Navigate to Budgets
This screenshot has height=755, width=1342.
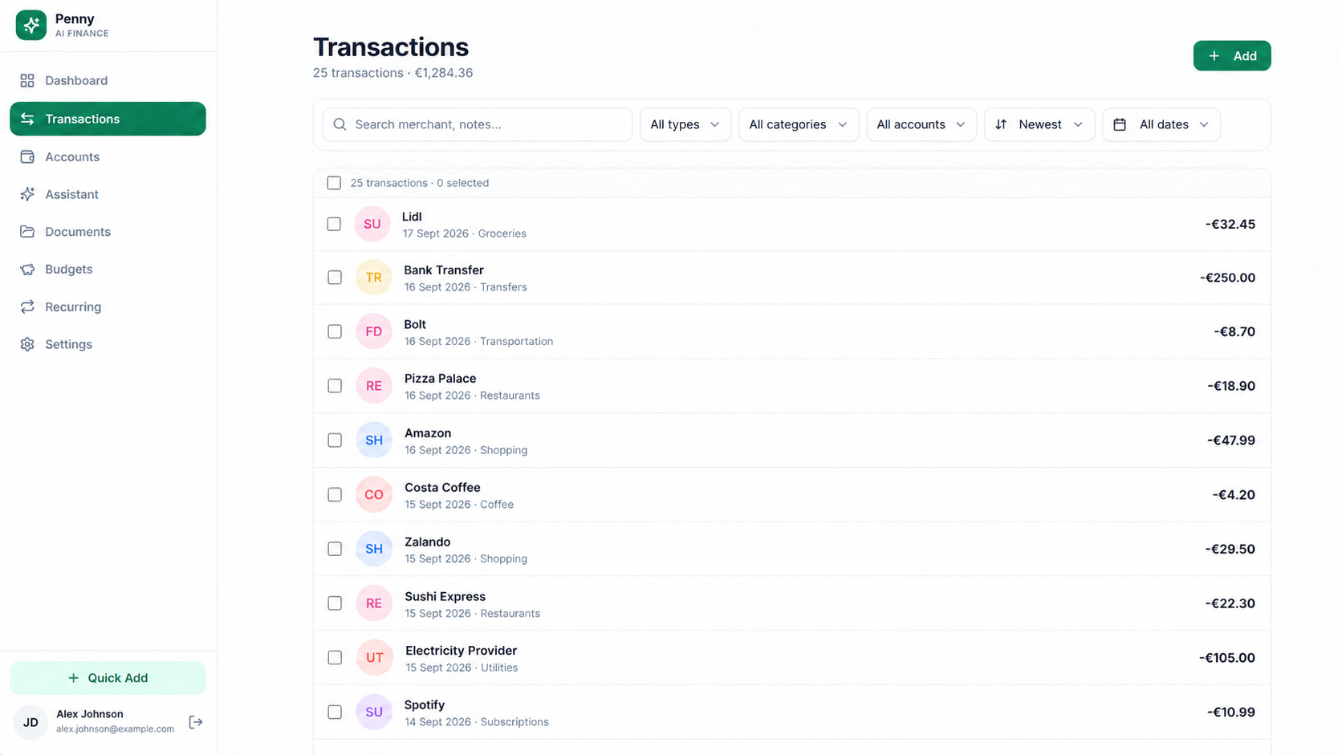click(108, 269)
